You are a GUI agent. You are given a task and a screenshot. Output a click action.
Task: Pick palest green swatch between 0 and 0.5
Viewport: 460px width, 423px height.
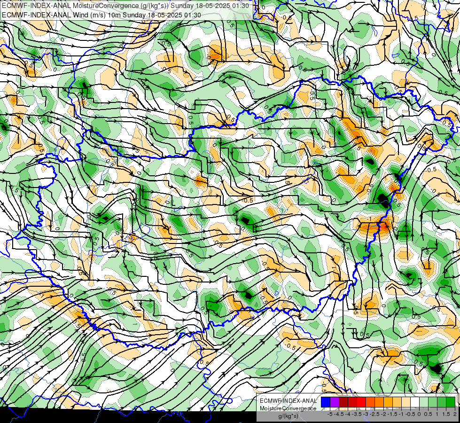(424, 402)
